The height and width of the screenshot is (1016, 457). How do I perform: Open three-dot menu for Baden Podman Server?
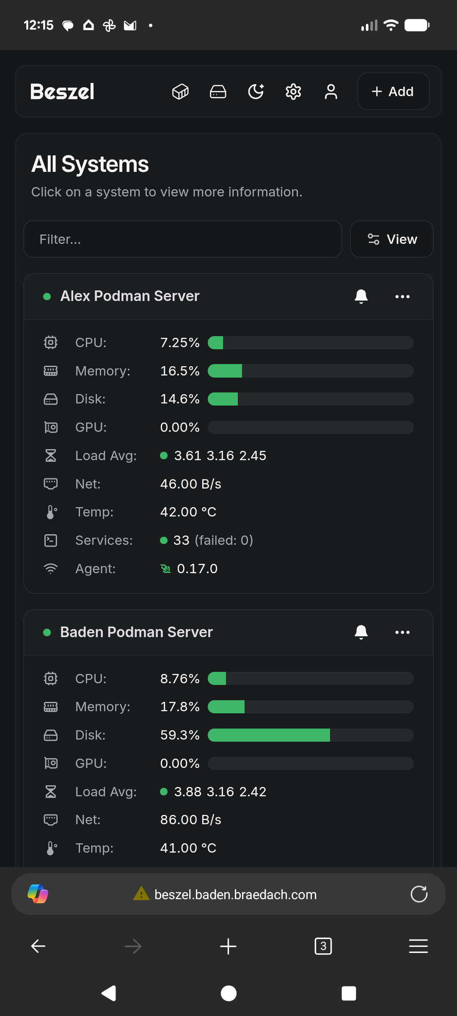[x=402, y=632]
